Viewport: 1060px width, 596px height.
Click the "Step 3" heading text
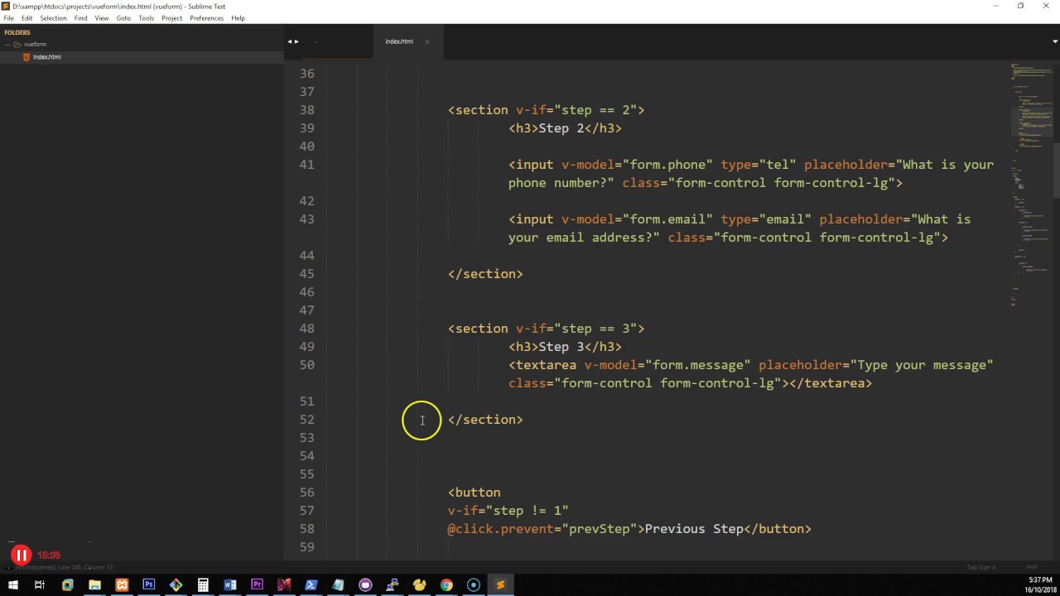[561, 347]
